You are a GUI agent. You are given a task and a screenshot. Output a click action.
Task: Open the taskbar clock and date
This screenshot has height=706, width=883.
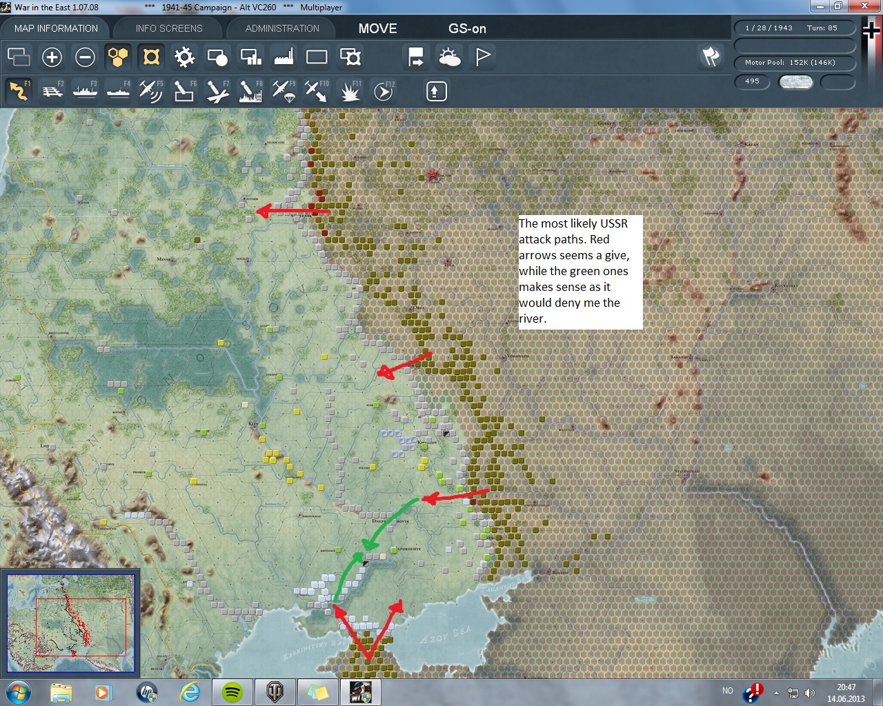click(x=846, y=693)
